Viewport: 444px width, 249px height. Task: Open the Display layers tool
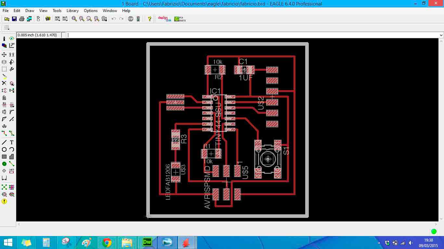coord(4,46)
